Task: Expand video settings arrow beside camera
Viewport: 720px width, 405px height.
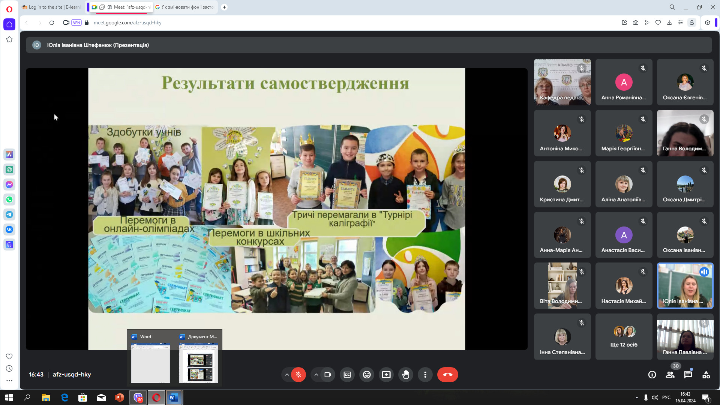Action: [x=316, y=375]
